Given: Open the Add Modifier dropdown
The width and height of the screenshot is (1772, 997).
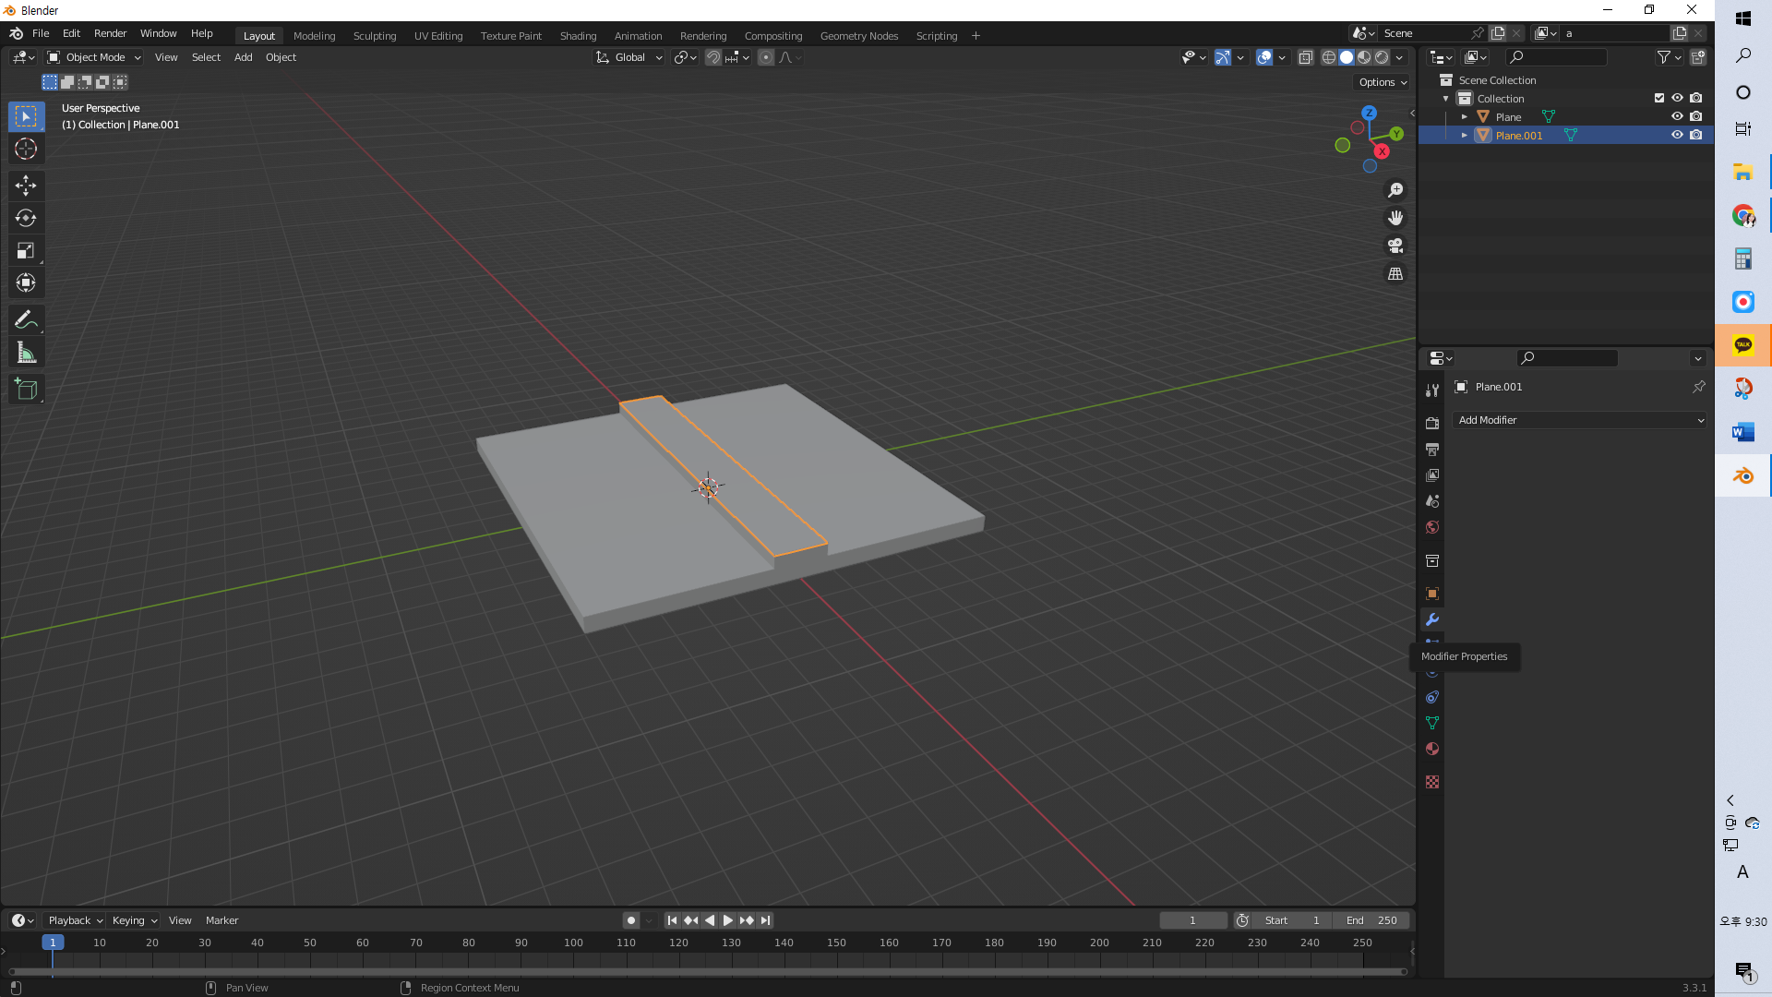Looking at the screenshot, I should (x=1579, y=420).
